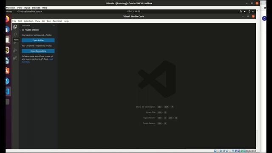This screenshot has height=153, width=272.
Task: Click the Clone Repository button
Action: [x=38, y=51]
